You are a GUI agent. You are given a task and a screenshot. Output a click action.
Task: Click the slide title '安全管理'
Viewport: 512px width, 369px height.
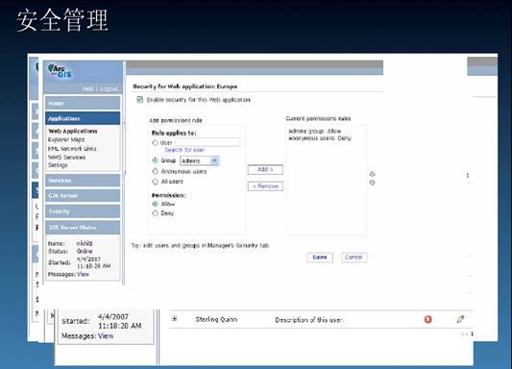click(62, 20)
